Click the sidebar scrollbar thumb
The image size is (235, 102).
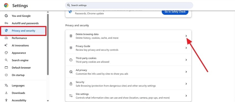(x=48, y=44)
